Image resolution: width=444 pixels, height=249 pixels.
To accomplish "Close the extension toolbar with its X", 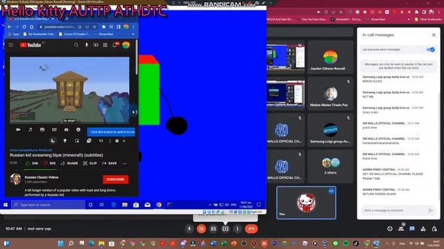I will (123, 140).
